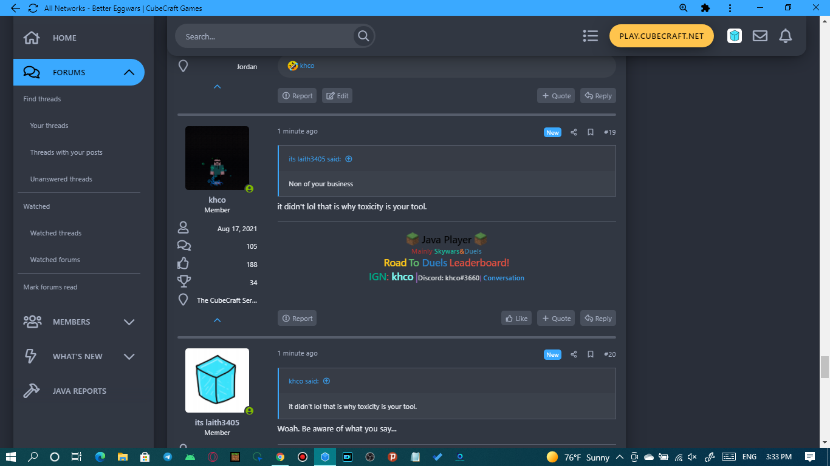Open the Java Reports hammer icon
Screen dimensions: 830x466
32,391
